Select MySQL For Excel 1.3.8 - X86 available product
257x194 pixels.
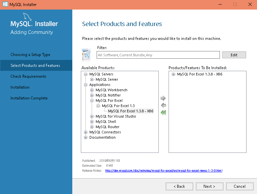pos(130,111)
